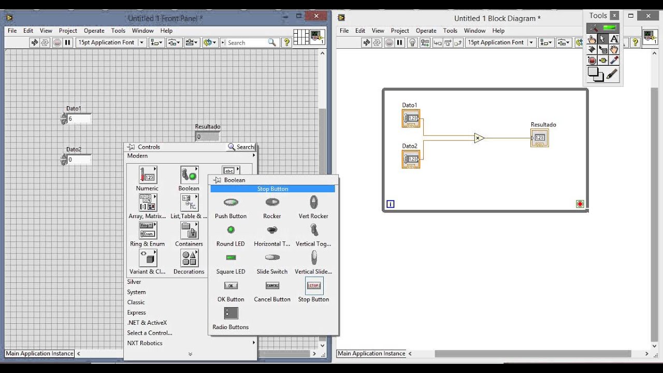Click Step Into button in Block Diagram toolbar

[437, 42]
